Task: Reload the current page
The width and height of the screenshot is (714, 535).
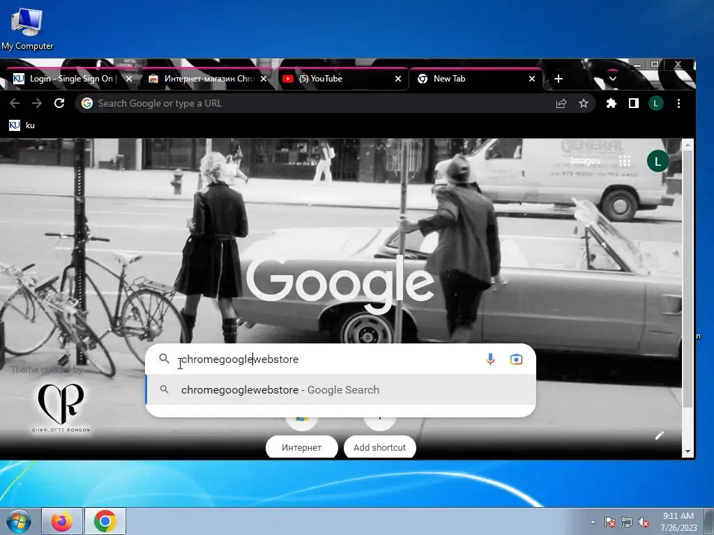Action: tap(59, 103)
